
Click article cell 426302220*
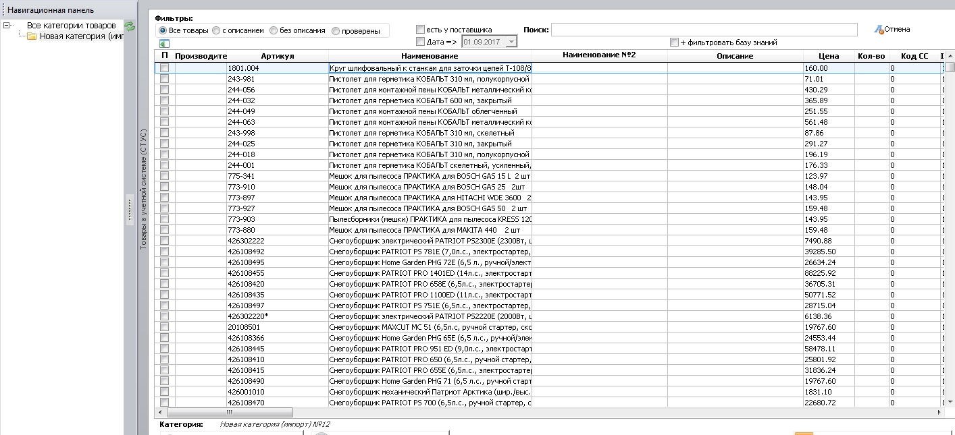(278, 316)
